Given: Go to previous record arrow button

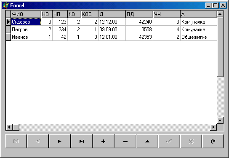Looking at the screenshot, I should pyautogui.click(x=38, y=141).
